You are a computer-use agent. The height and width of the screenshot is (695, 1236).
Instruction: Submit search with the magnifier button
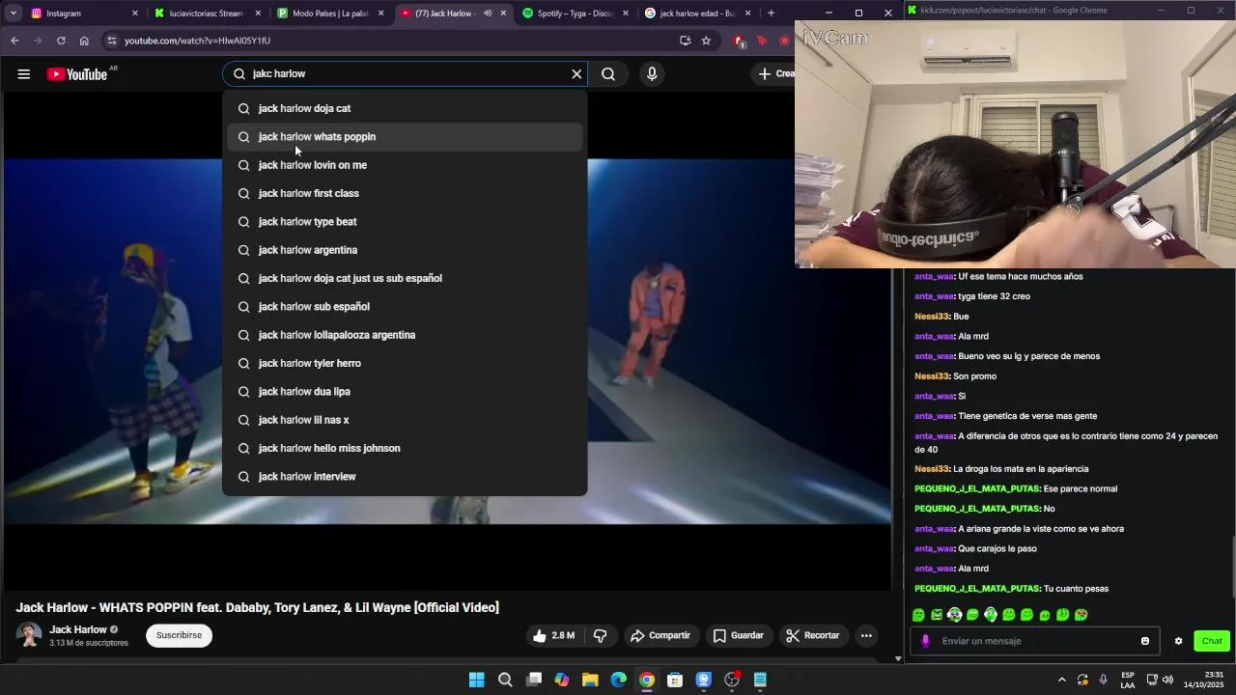tap(608, 74)
